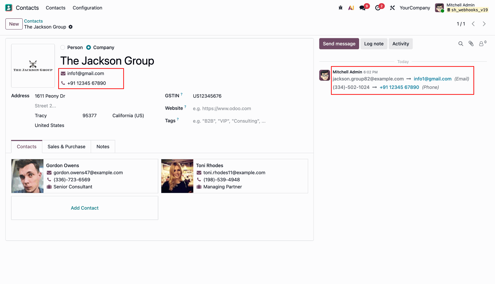Click briefcase icon beside Managing Partner
This screenshot has height=284, width=495.
tap(199, 187)
